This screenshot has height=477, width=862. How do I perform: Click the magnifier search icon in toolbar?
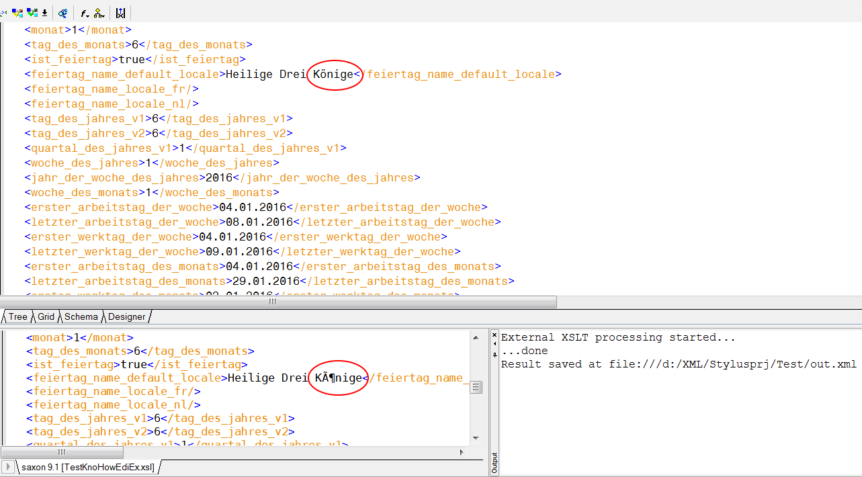tap(62, 13)
